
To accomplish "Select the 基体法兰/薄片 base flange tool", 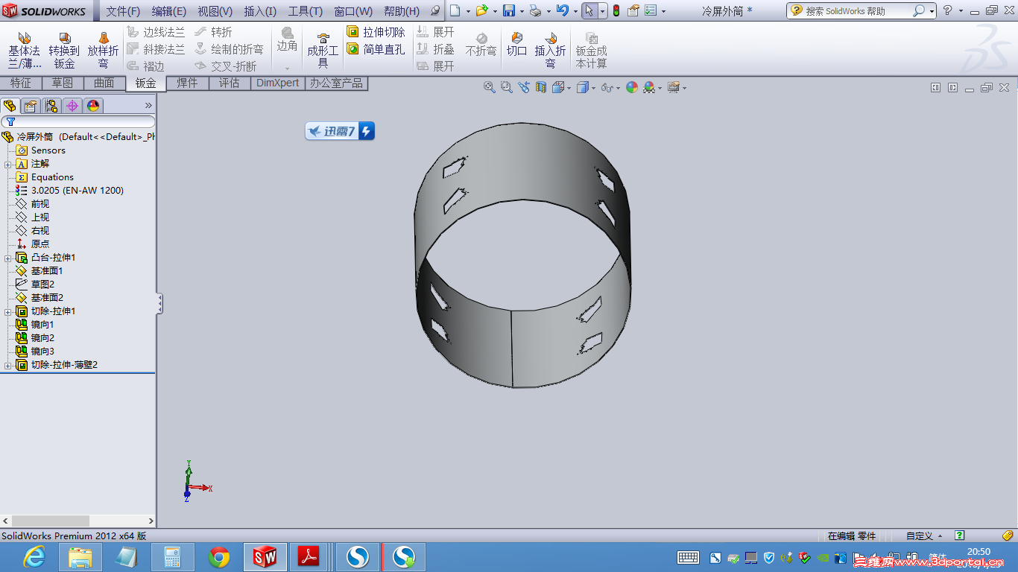I will pyautogui.click(x=24, y=49).
